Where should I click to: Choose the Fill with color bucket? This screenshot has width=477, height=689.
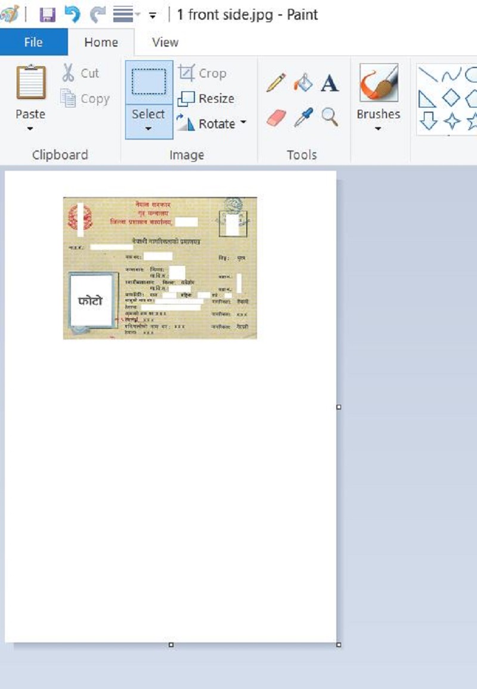pos(303,82)
